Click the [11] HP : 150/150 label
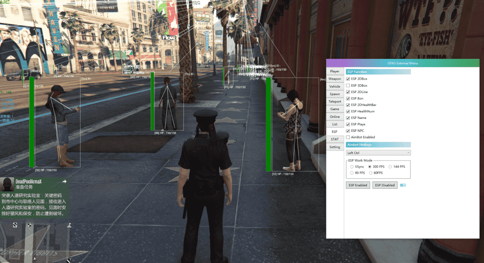484x263 pixels. (235, 87)
